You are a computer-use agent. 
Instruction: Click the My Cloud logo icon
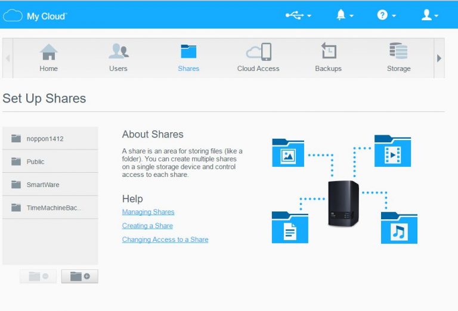point(13,15)
